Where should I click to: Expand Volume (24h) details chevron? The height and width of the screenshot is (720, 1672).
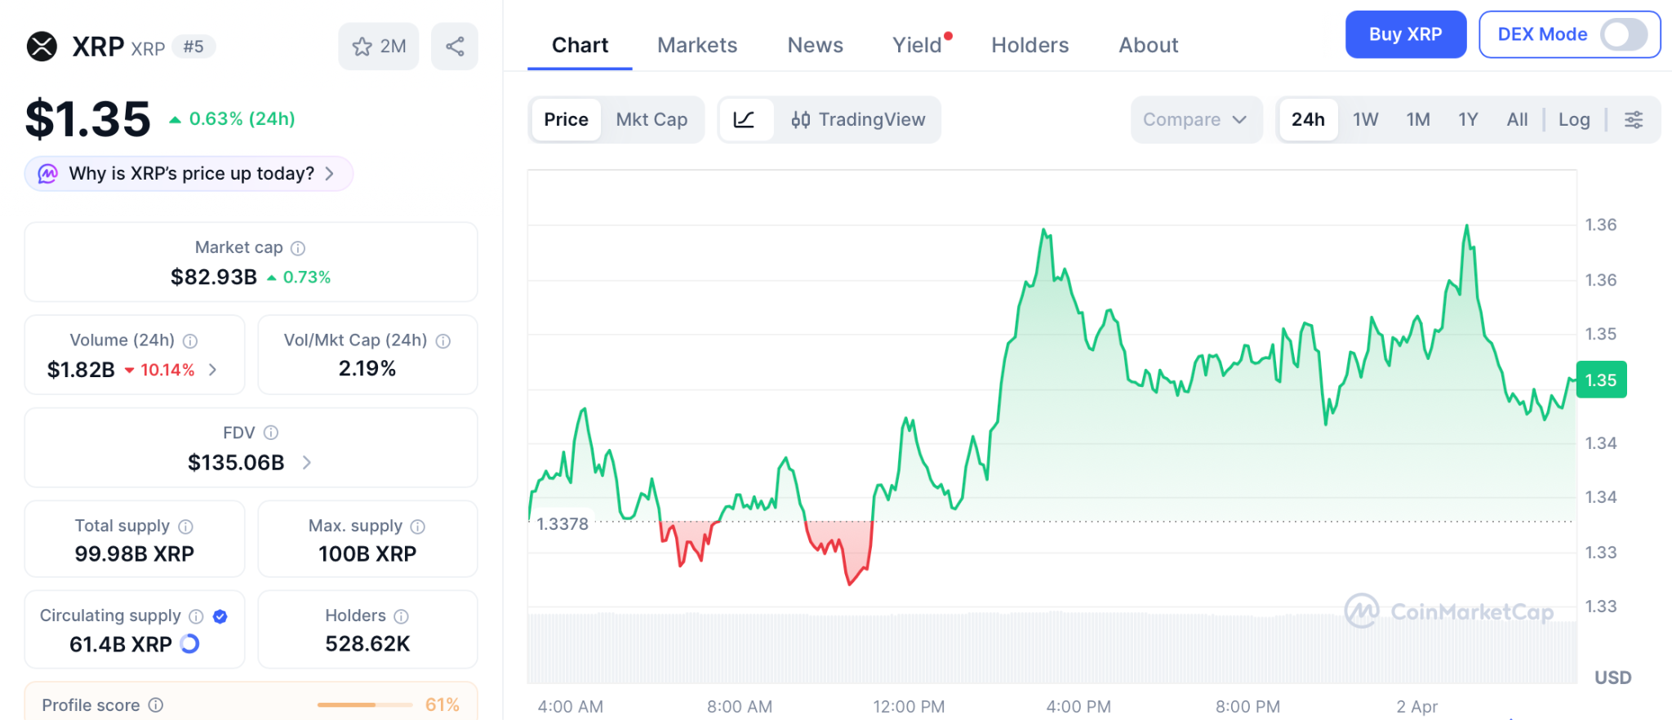[x=213, y=370]
